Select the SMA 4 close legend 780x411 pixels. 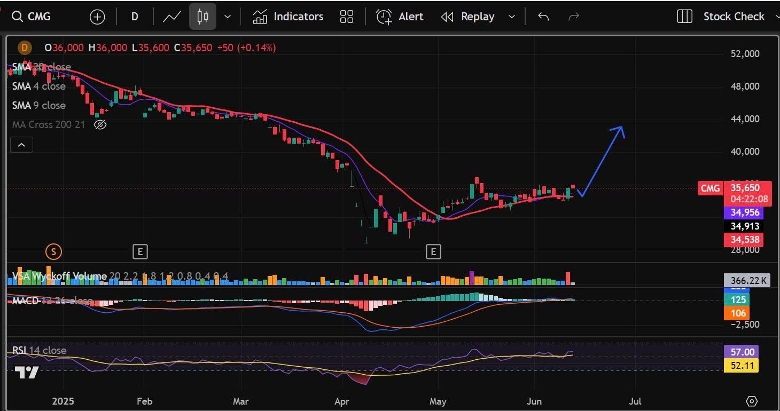[x=38, y=86]
